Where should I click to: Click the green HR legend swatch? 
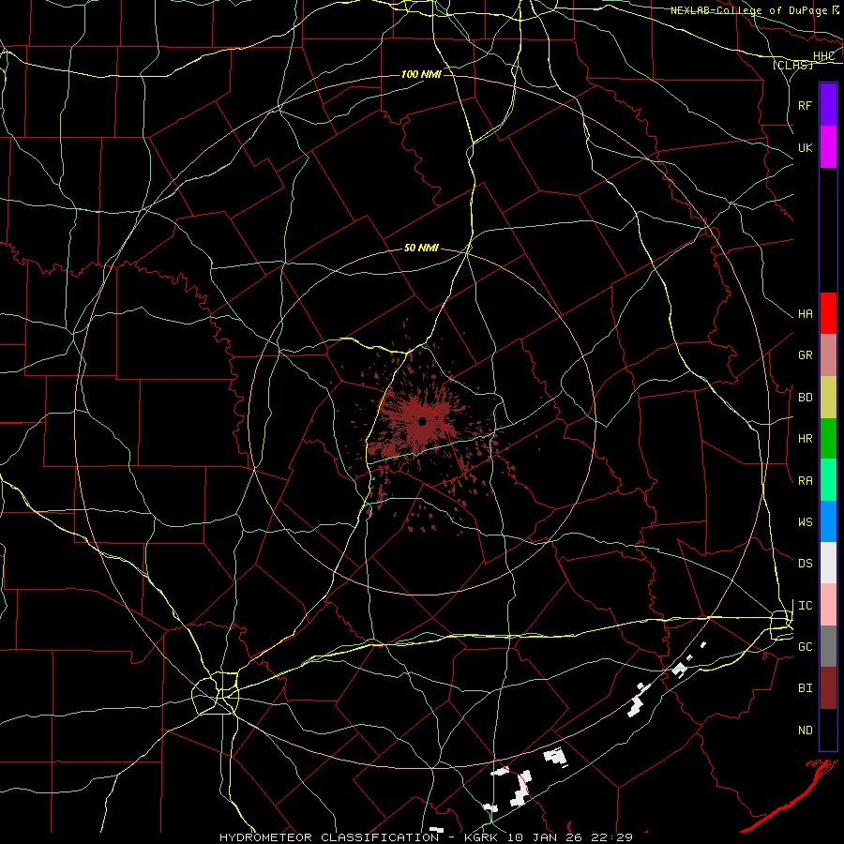[828, 439]
